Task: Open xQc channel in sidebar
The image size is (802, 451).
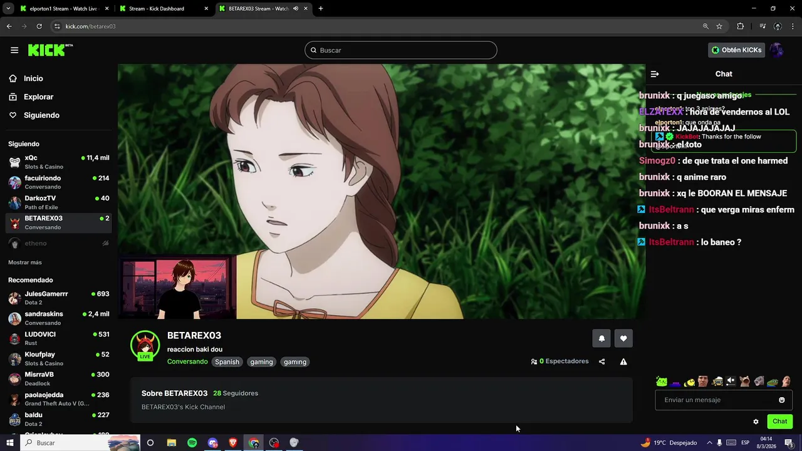Action: (x=59, y=162)
